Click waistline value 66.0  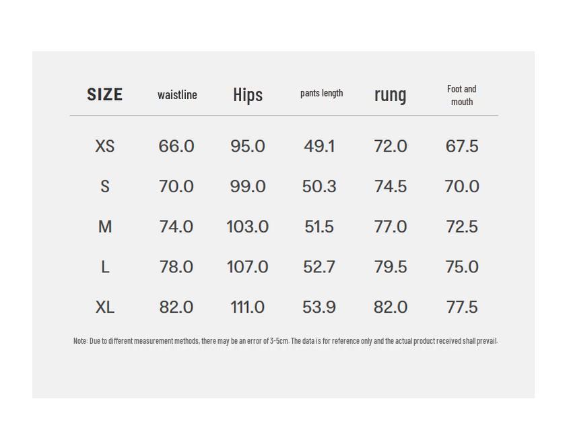176,146
